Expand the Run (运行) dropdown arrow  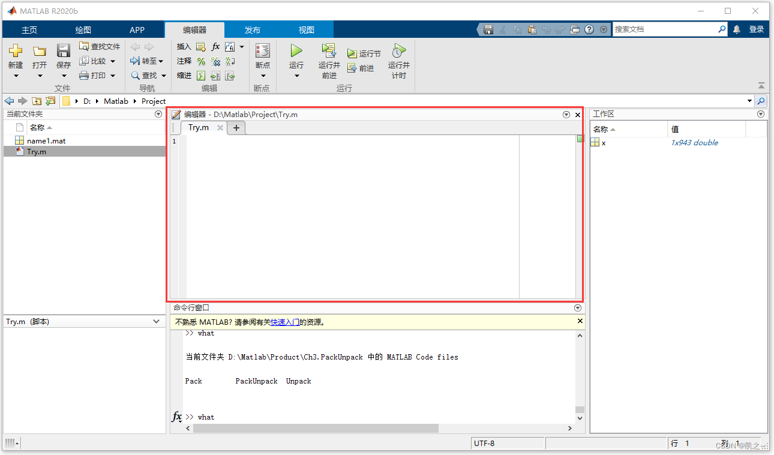point(296,76)
